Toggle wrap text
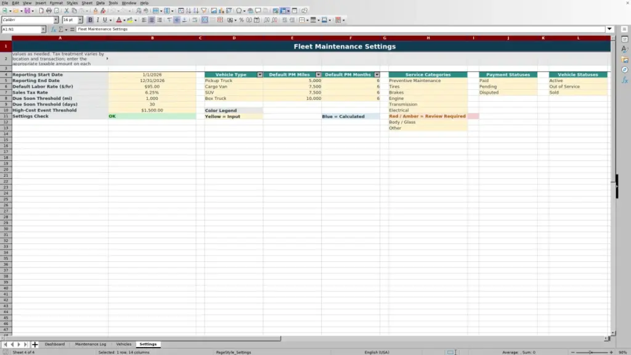The image size is (631, 355). coord(195,20)
